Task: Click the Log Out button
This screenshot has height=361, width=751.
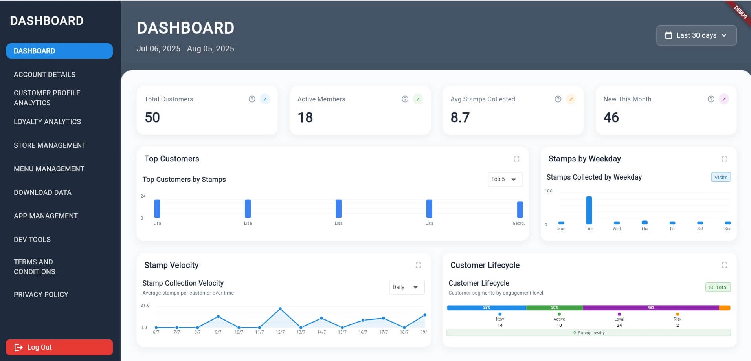Action: click(59, 347)
